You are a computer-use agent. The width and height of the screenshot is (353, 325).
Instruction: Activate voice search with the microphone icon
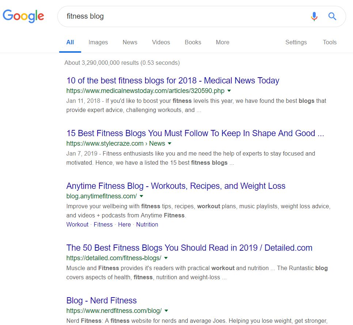(x=314, y=16)
